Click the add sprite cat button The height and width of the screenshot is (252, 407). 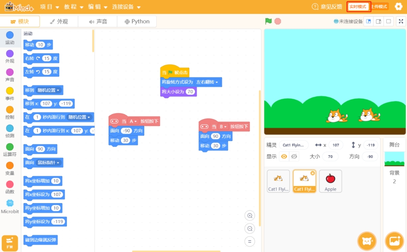[x=367, y=241]
